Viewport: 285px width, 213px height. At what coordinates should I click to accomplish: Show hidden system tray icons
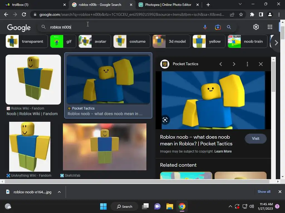(230, 206)
